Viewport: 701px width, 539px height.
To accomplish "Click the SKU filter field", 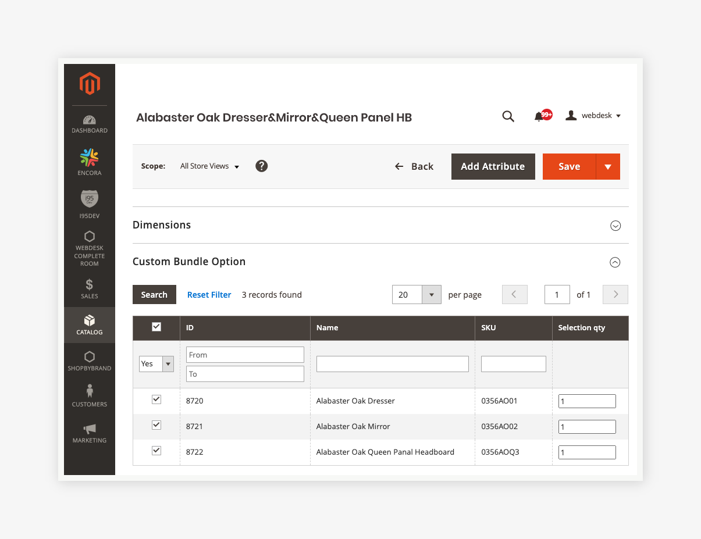I will point(514,364).
